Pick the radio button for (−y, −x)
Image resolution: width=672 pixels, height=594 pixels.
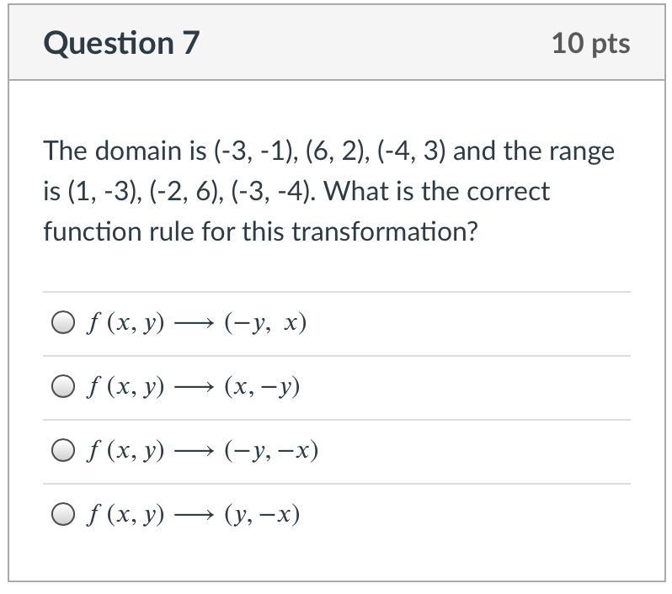[x=63, y=451]
